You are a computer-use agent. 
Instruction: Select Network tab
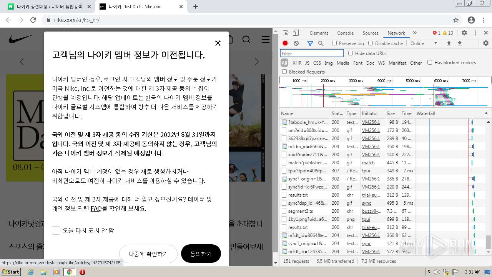point(396,33)
